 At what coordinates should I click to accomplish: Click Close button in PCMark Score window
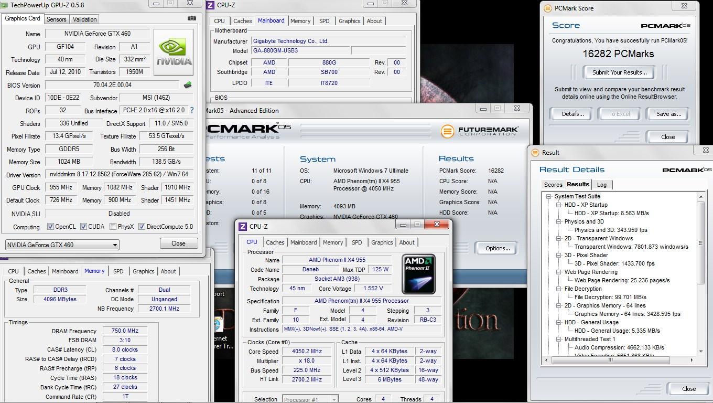[x=668, y=137]
